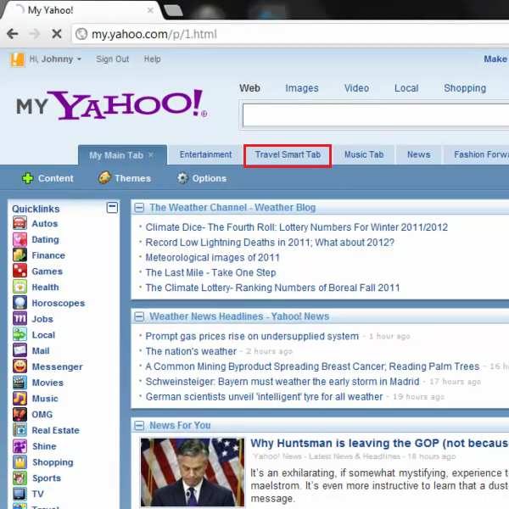The height and width of the screenshot is (509, 509).
Task: Open 'Meteorological images of 2011' link
Action: click(212, 258)
